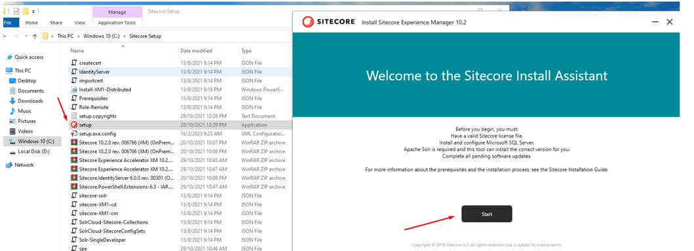Select the IdentityServer file name
The height and width of the screenshot is (251, 694).
point(94,72)
